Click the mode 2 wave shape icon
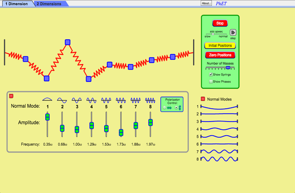Image resolution: width=295 pixels, height=193 pixels. [x=62, y=100]
